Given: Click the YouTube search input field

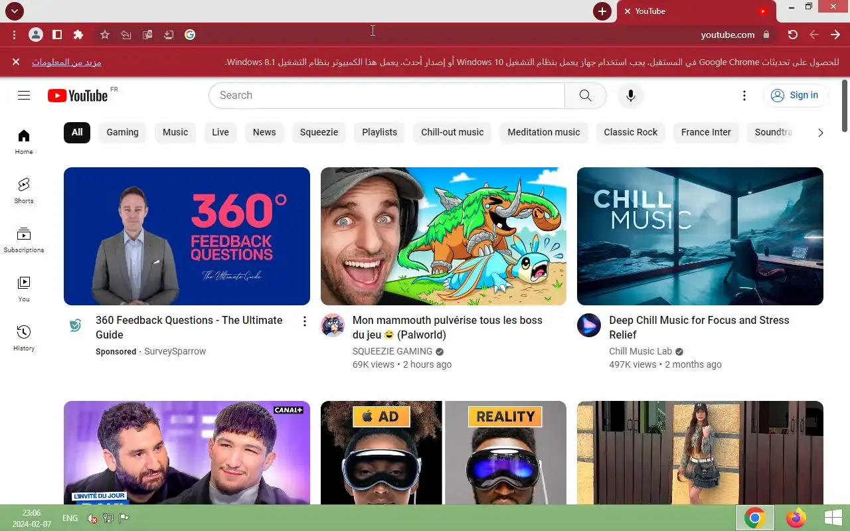Looking at the screenshot, I should click(x=386, y=96).
